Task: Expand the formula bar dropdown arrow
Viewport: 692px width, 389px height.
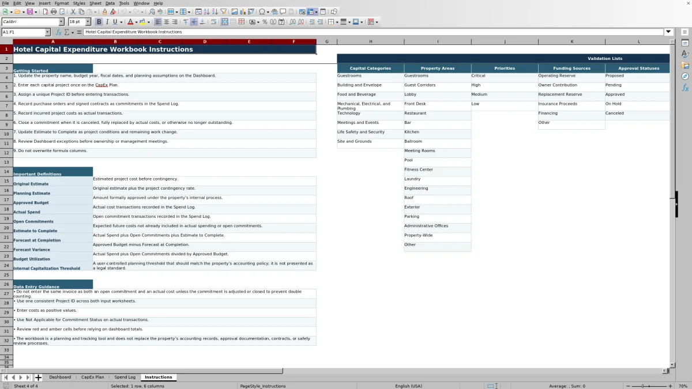Action: click(x=668, y=32)
